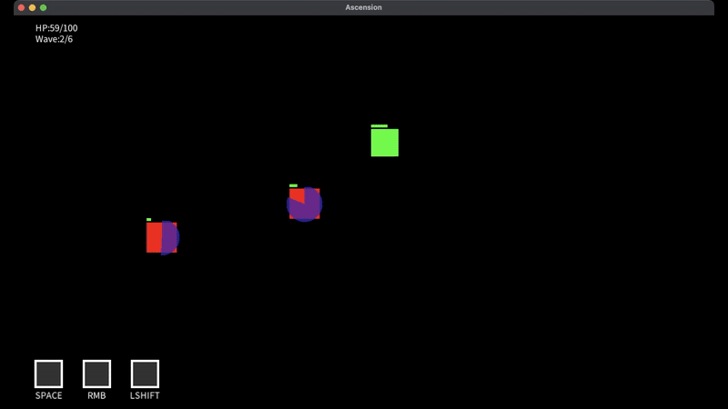Click the HP:59/100 readout
This screenshot has height=409, width=728.
click(x=56, y=28)
